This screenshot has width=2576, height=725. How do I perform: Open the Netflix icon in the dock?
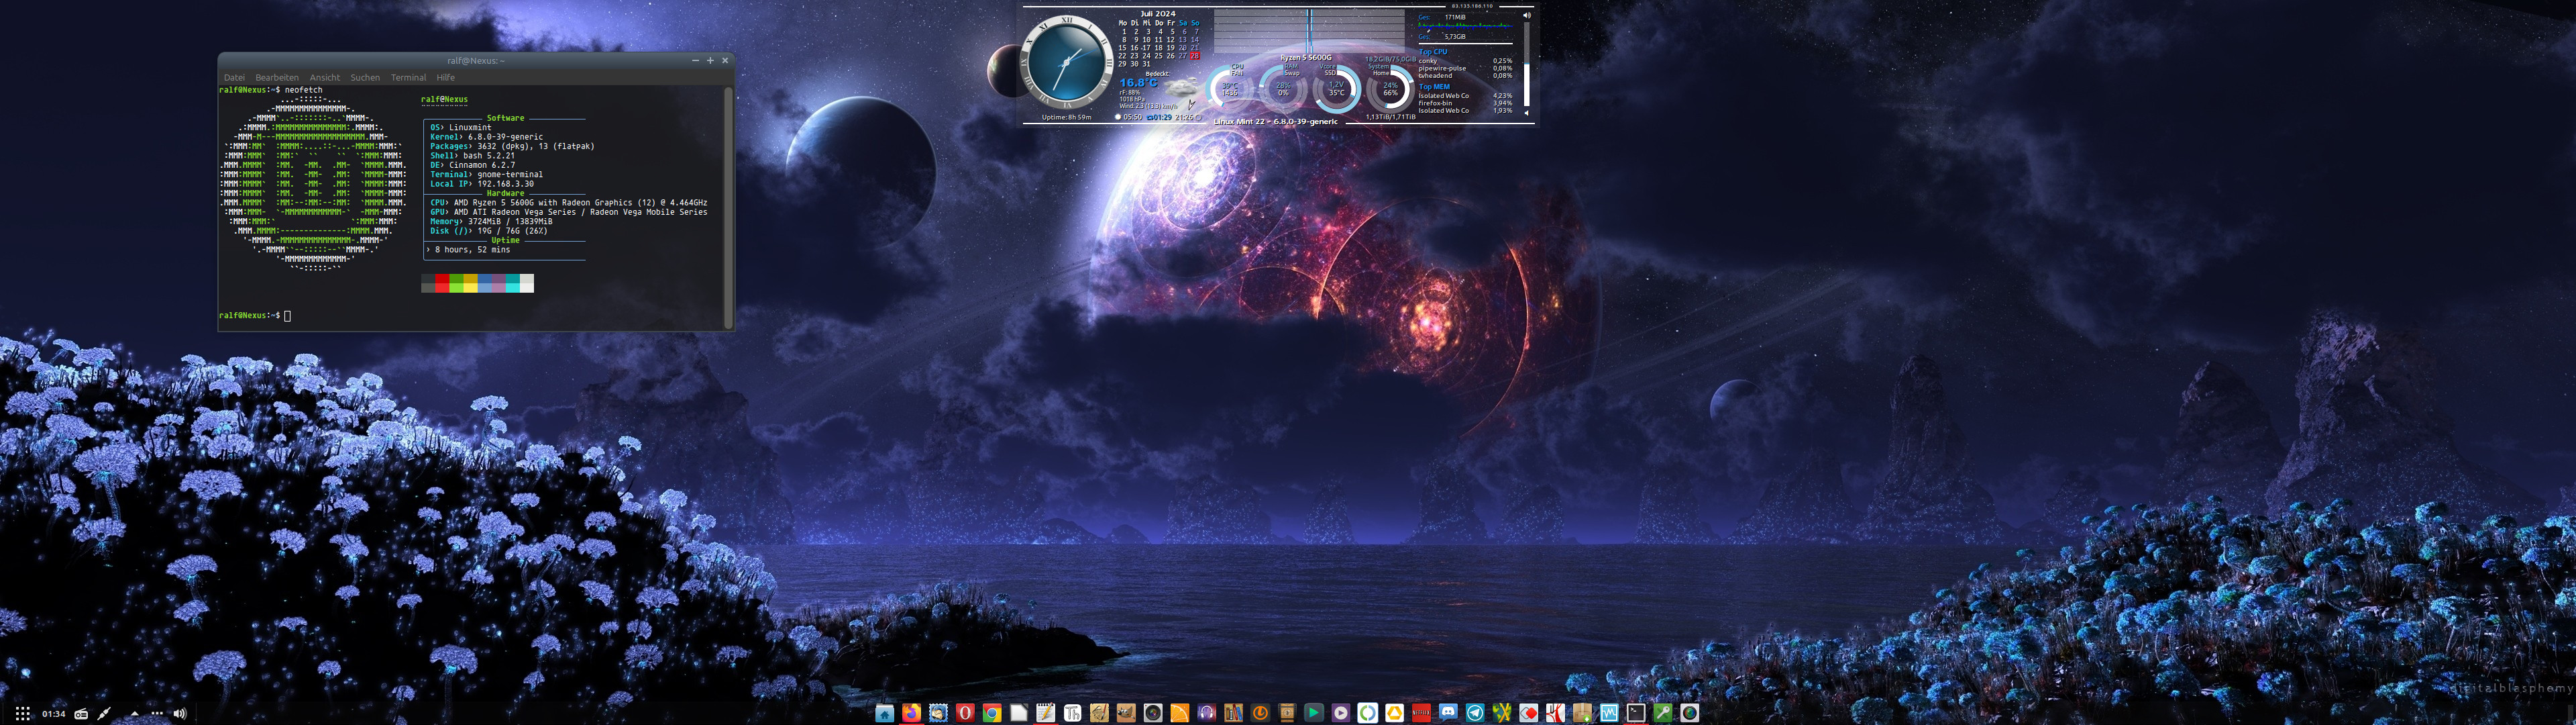pyautogui.click(x=1421, y=713)
